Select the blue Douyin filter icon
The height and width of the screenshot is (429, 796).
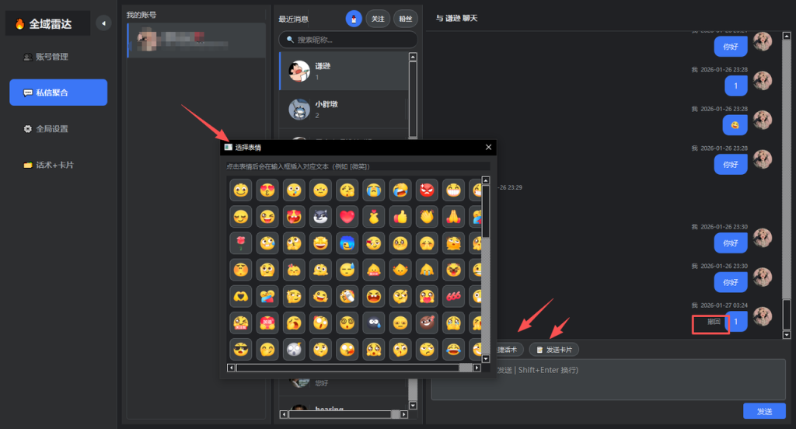[354, 19]
